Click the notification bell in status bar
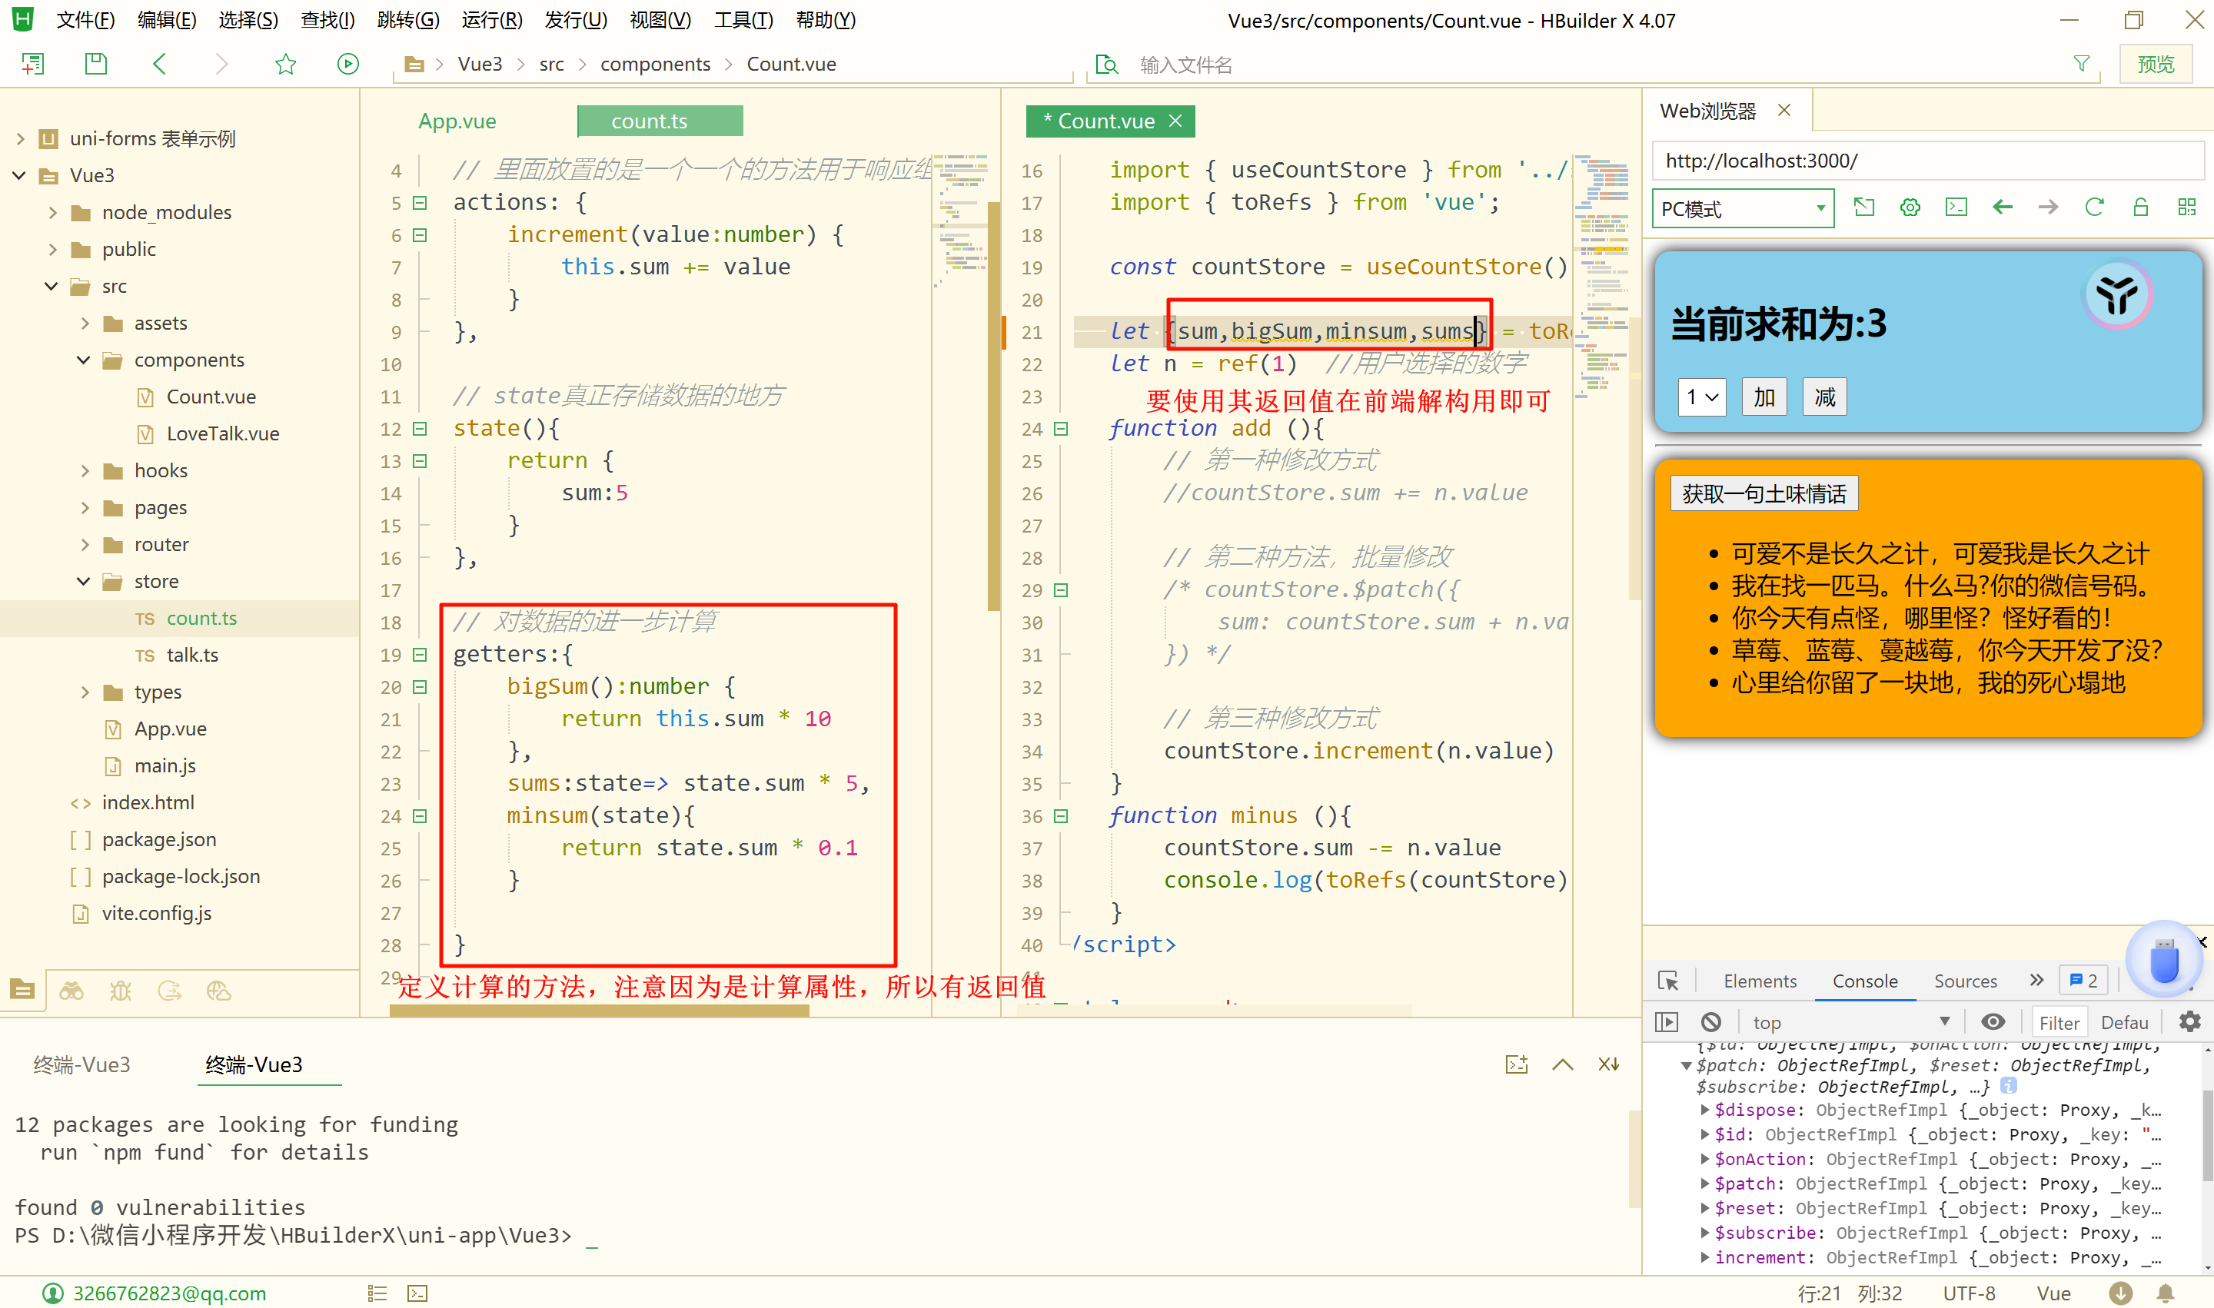 (x=2165, y=1293)
